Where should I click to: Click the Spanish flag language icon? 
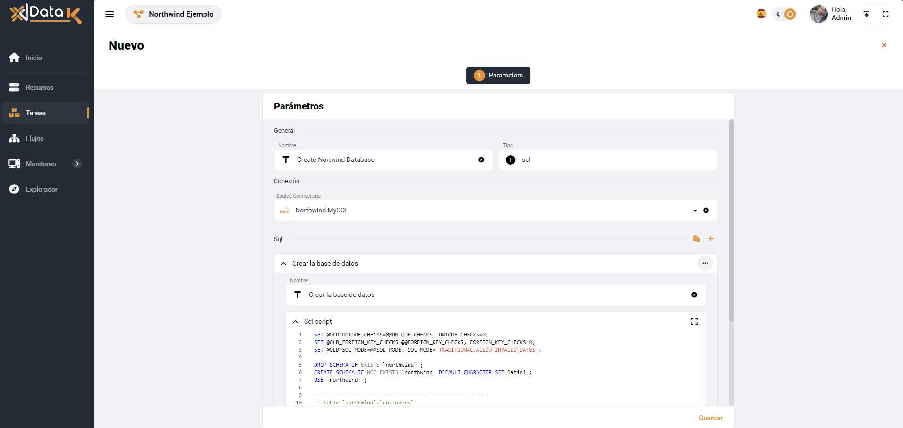pyautogui.click(x=761, y=14)
